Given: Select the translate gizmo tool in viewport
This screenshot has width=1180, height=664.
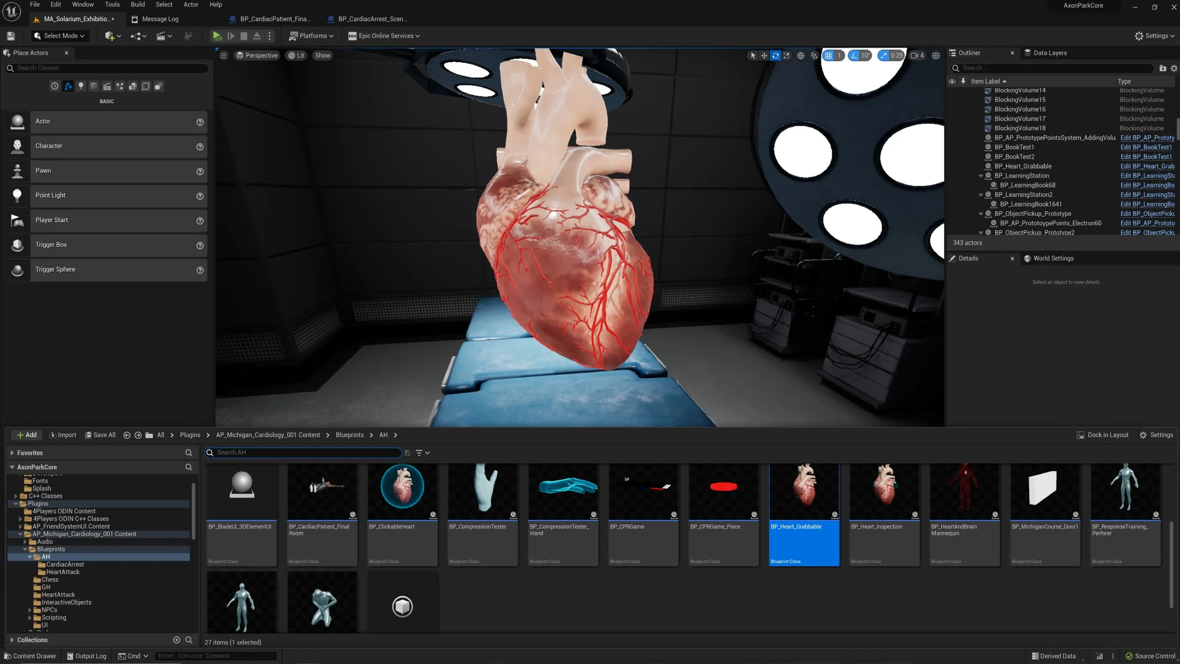Looking at the screenshot, I should coord(764,55).
